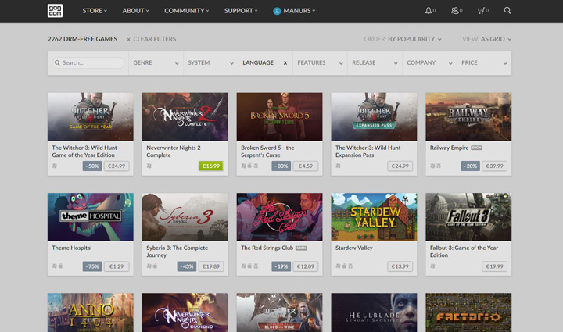Click Windows icon under Fallout 3 GOTY
Screen dimensions: 563x332
(432, 266)
